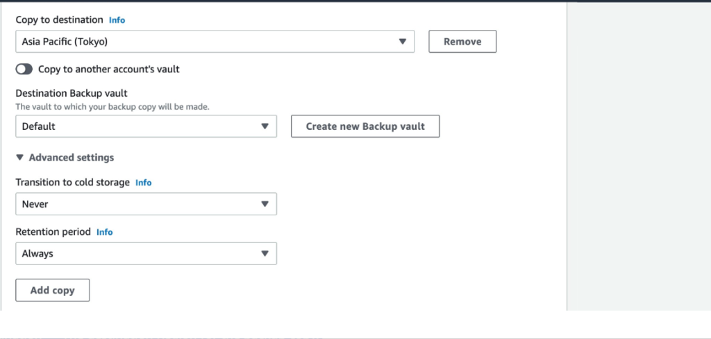
Task: Open the Destination Backup vault Default dropdown
Action: click(x=146, y=126)
